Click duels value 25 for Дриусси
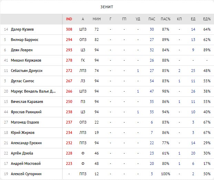Image resolution: width=214 pixels, height=180 pixels. [193, 71]
